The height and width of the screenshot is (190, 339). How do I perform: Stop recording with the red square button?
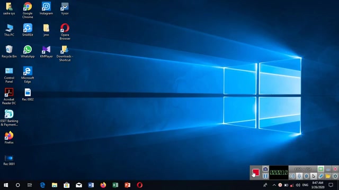(x=256, y=173)
